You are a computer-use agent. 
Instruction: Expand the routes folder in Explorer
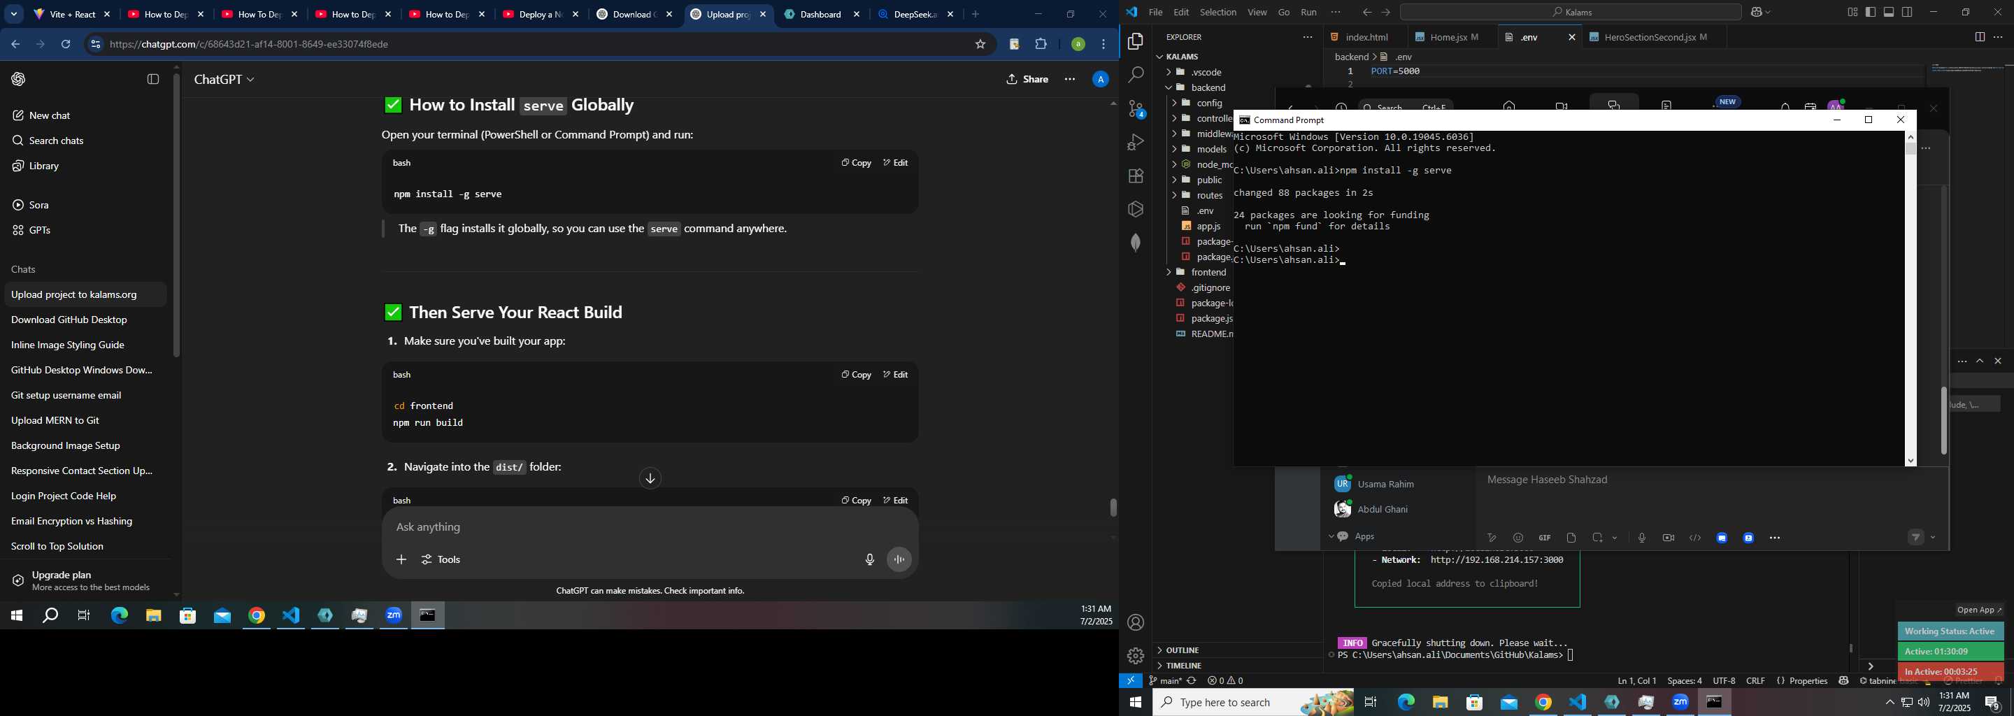pos(1173,195)
